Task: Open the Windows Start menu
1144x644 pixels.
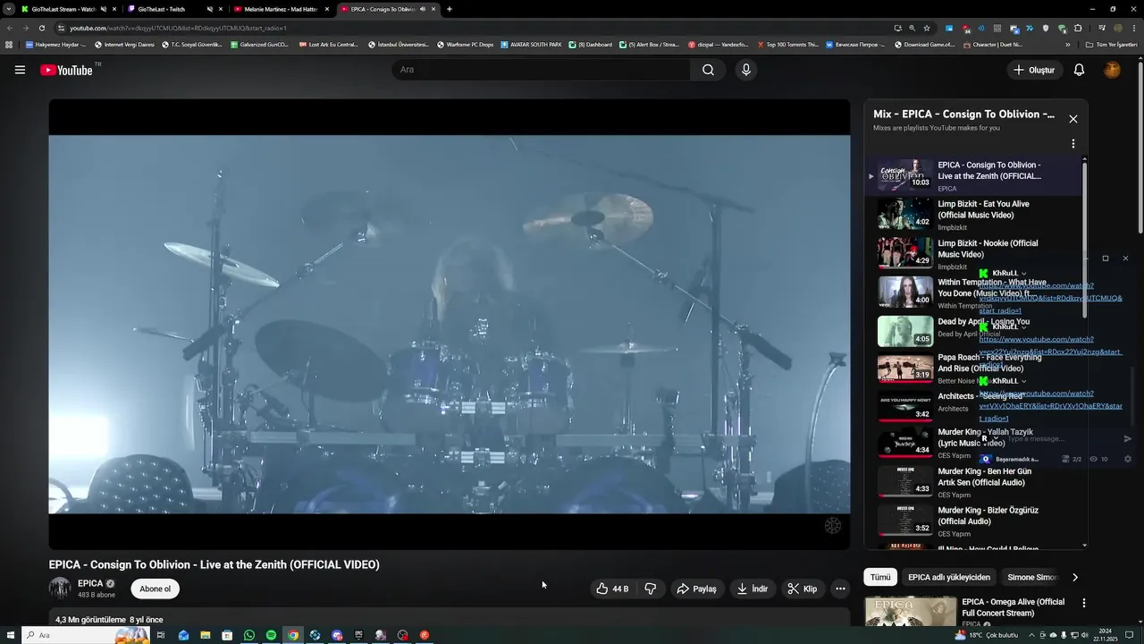Action: coord(11,635)
